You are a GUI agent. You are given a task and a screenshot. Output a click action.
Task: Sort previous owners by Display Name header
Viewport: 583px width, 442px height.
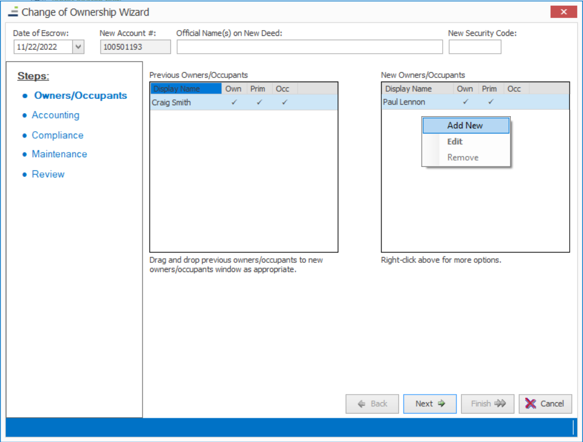(x=186, y=89)
